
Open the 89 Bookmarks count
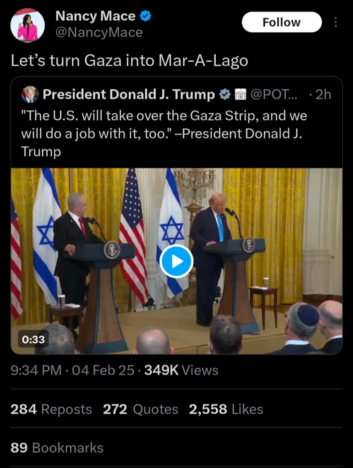[x=57, y=448]
